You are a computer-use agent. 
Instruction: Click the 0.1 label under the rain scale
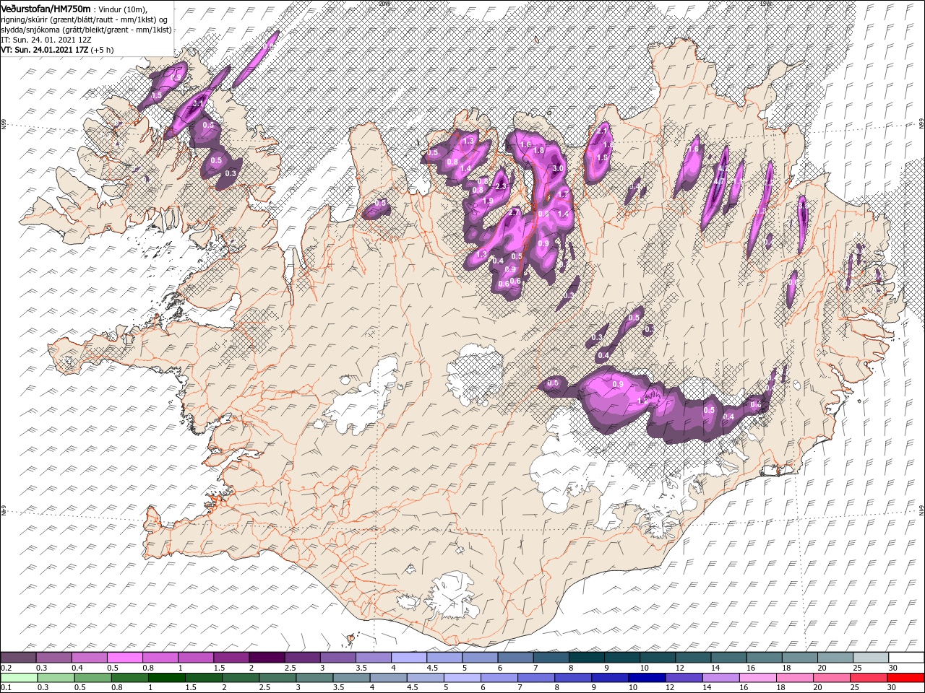click(7, 688)
